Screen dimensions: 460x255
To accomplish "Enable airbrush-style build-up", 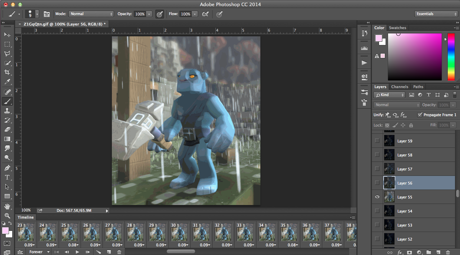I will pos(206,14).
